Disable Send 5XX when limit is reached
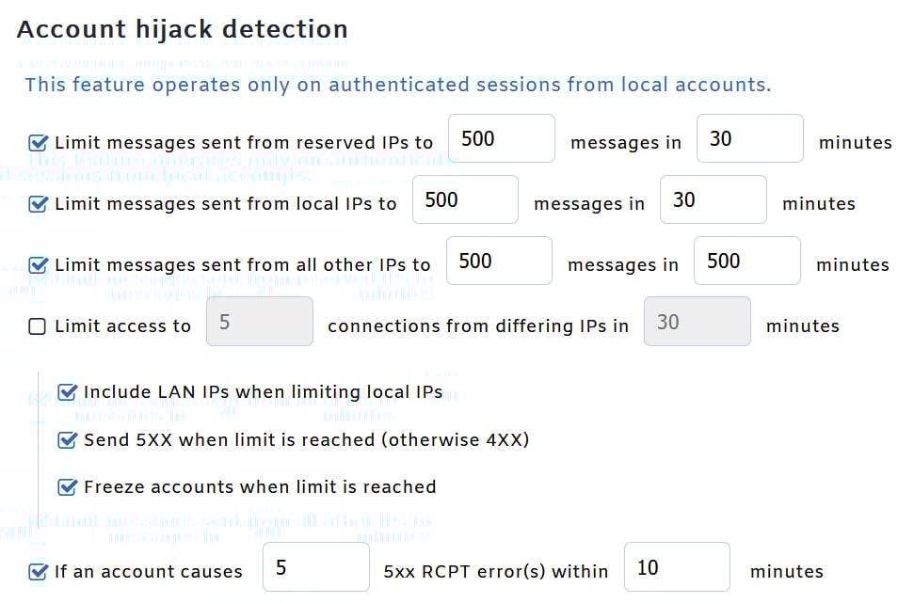Image resolution: width=914 pixels, height=603 pixels. [x=67, y=439]
